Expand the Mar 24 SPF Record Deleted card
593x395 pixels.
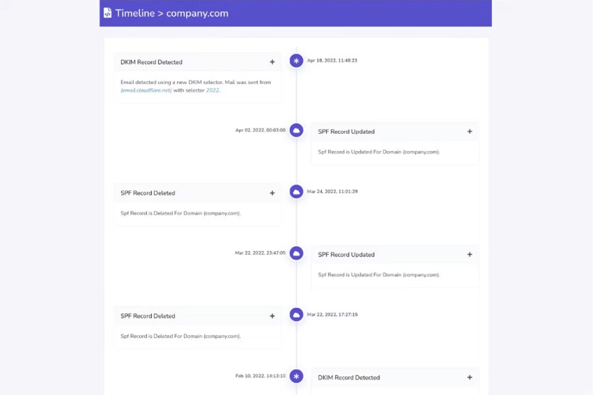pyautogui.click(x=272, y=193)
